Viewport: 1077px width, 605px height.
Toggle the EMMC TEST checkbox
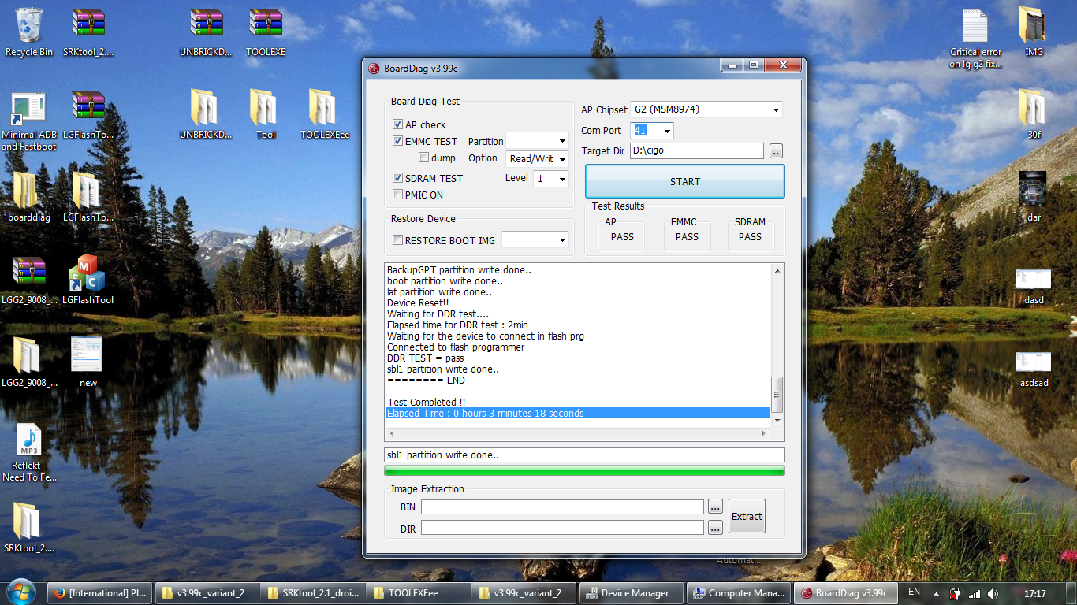[398, 141]
